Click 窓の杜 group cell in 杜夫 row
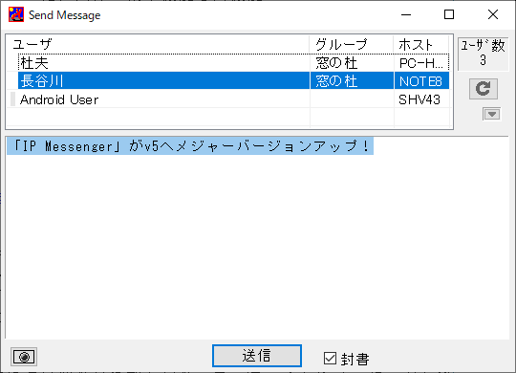 tap(352, 62)
